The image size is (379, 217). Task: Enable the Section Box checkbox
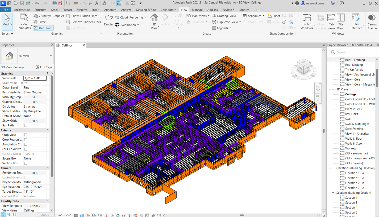(26, 163)
